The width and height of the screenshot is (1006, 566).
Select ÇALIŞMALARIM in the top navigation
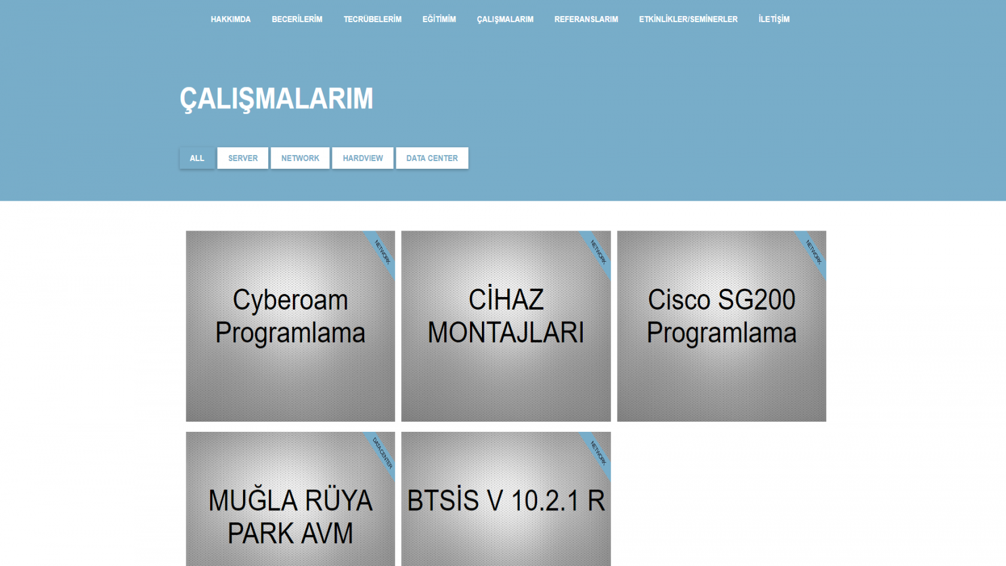505,19
